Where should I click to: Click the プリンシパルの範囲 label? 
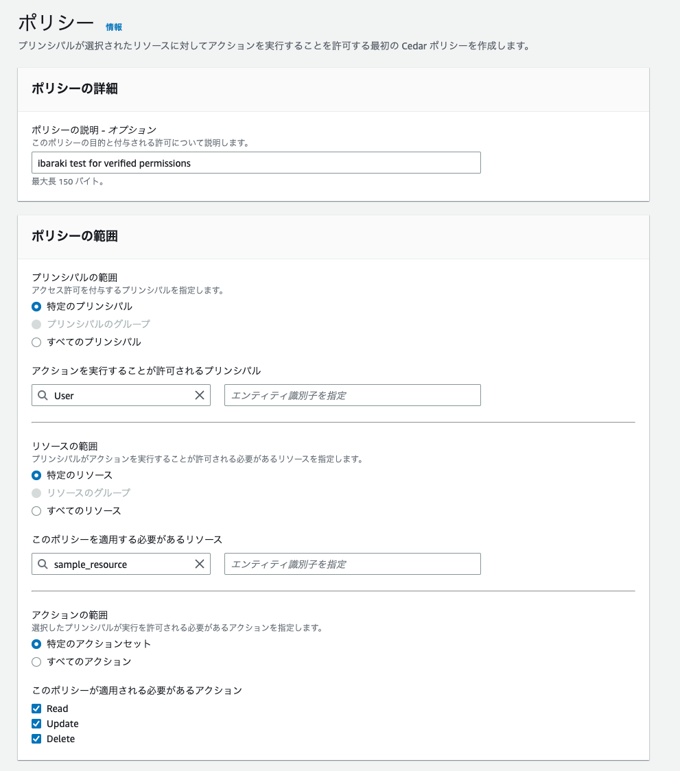click(x=74, y=277)
